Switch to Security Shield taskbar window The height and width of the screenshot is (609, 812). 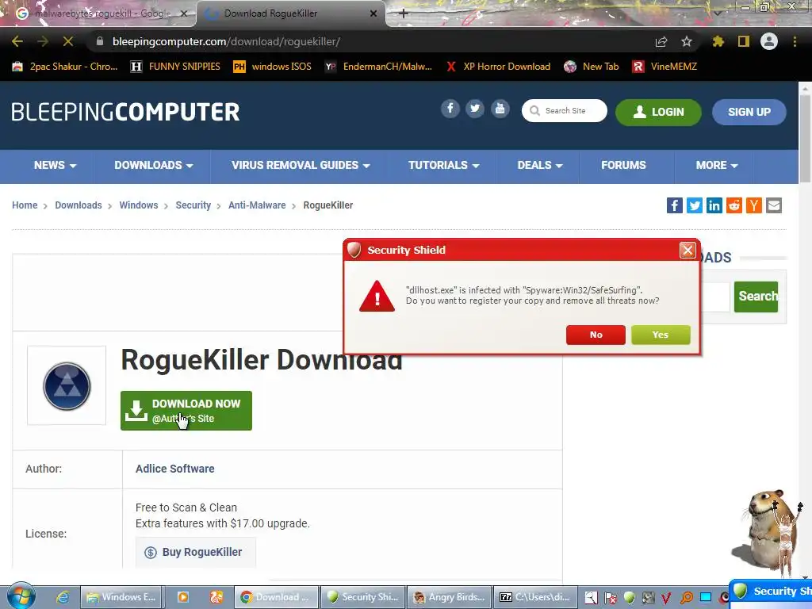(x=363, y=597)
